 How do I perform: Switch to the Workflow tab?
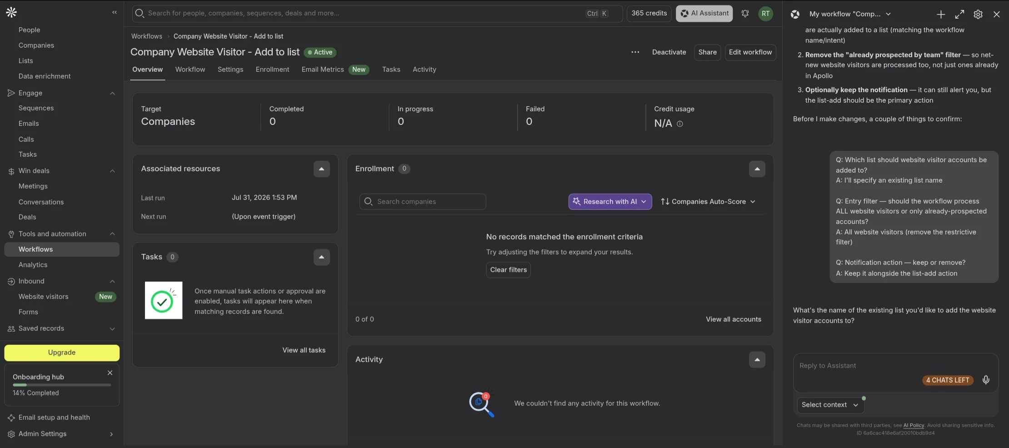190,70
